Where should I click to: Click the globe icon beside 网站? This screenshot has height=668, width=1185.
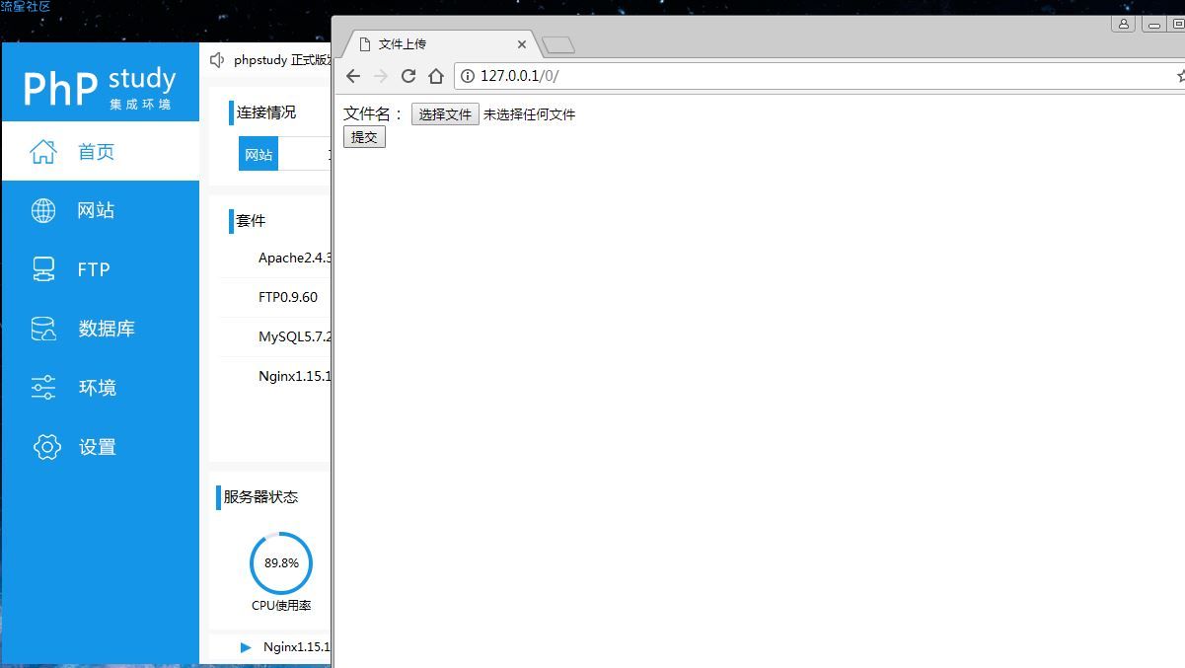43,210
